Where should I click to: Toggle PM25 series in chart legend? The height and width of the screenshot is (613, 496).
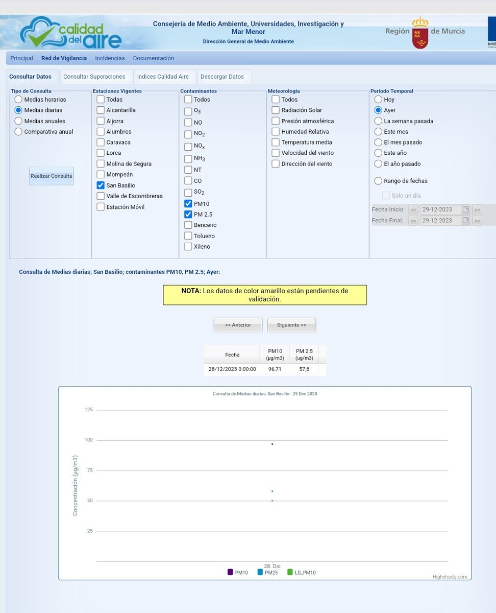pyautogui.click(x=267, y=573)
